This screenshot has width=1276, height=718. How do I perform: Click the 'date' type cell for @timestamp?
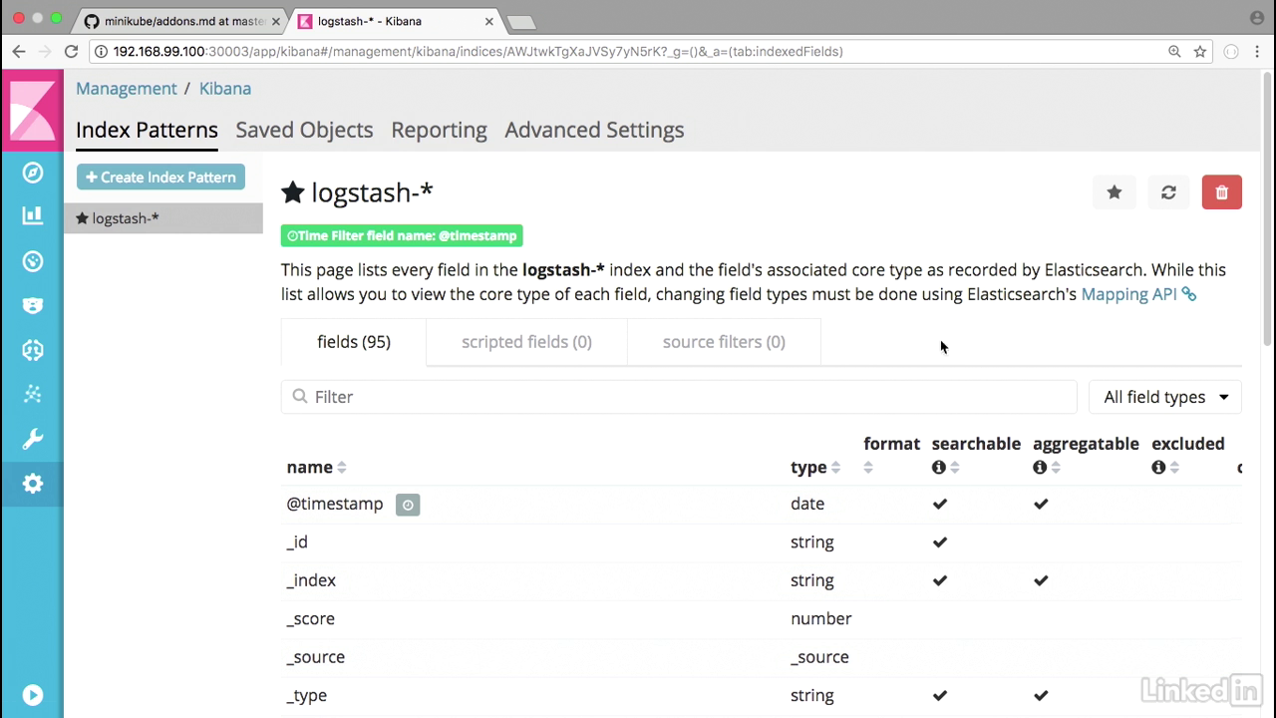pyautogui.click(x=807, y=505)
